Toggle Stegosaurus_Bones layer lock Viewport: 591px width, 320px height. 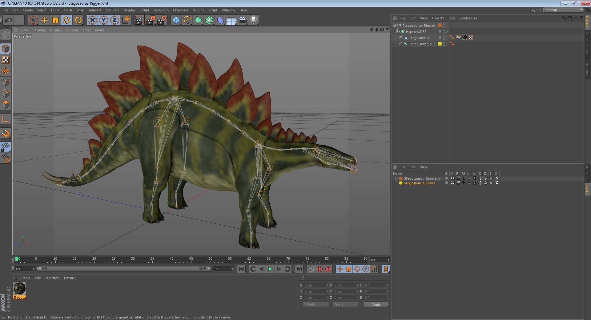pyautogui.click(x=469, y=183)
